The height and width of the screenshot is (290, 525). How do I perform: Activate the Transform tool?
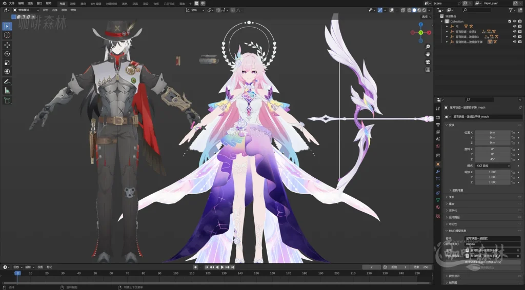coord(7,72)
